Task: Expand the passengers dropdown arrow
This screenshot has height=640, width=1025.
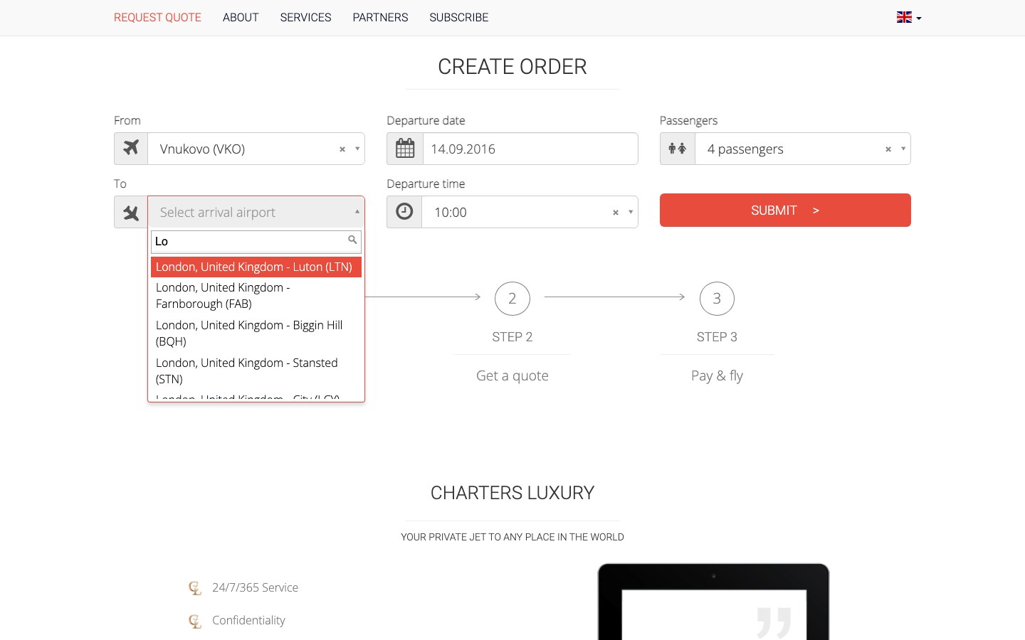Action: [x=903, y=149]
